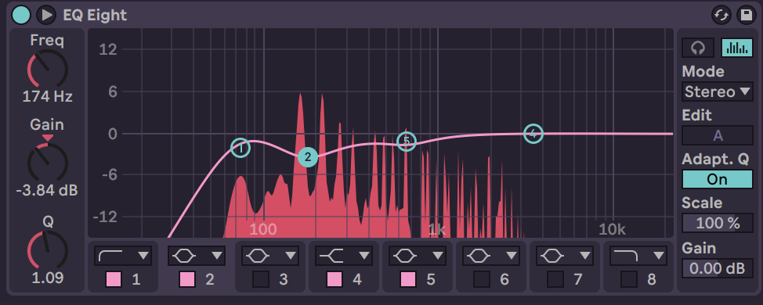Click the Q knob

coord(47,249)
